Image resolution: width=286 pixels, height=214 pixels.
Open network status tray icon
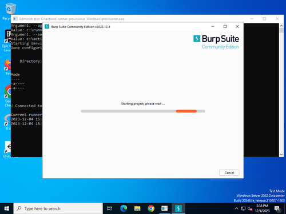tap(243, 209)
